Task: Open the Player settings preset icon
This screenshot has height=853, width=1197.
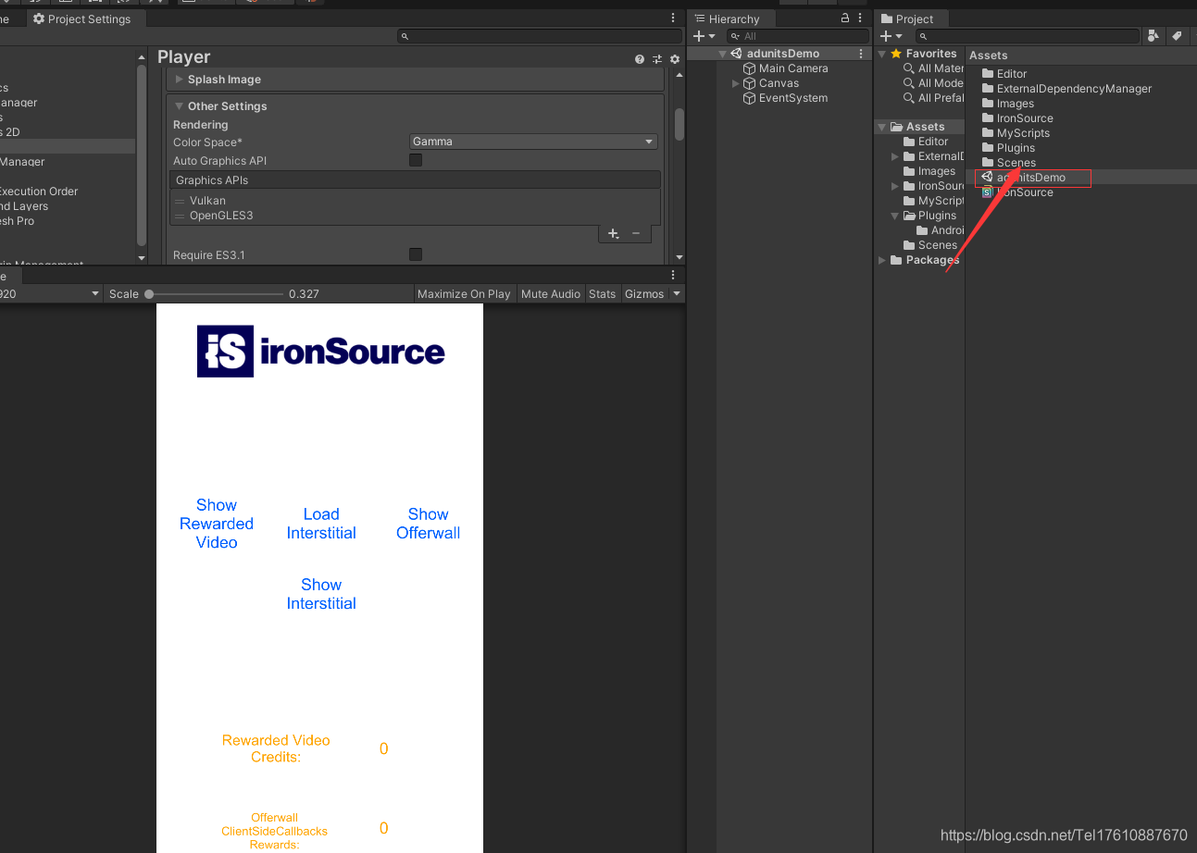Action: coord(657,59)
